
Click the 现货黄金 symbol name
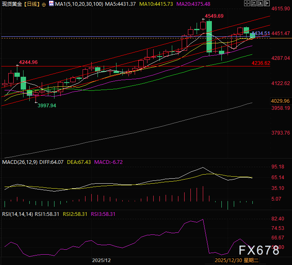(12, 4)
